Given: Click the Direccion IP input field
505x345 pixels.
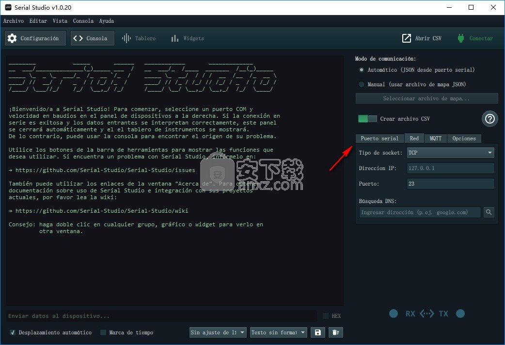Looking at the screenshot, I should [451, 168].
